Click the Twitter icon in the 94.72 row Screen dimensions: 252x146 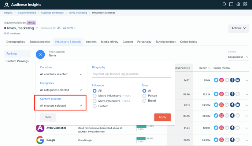216,80
